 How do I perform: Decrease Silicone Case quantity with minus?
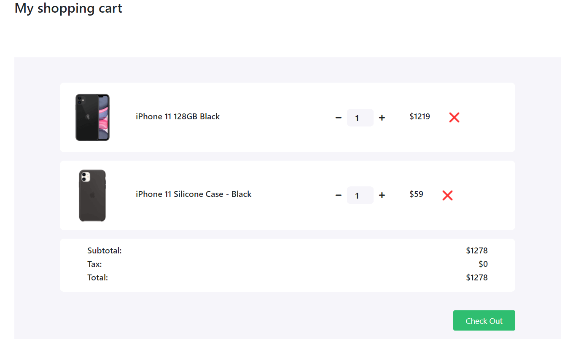click(338, 195)
